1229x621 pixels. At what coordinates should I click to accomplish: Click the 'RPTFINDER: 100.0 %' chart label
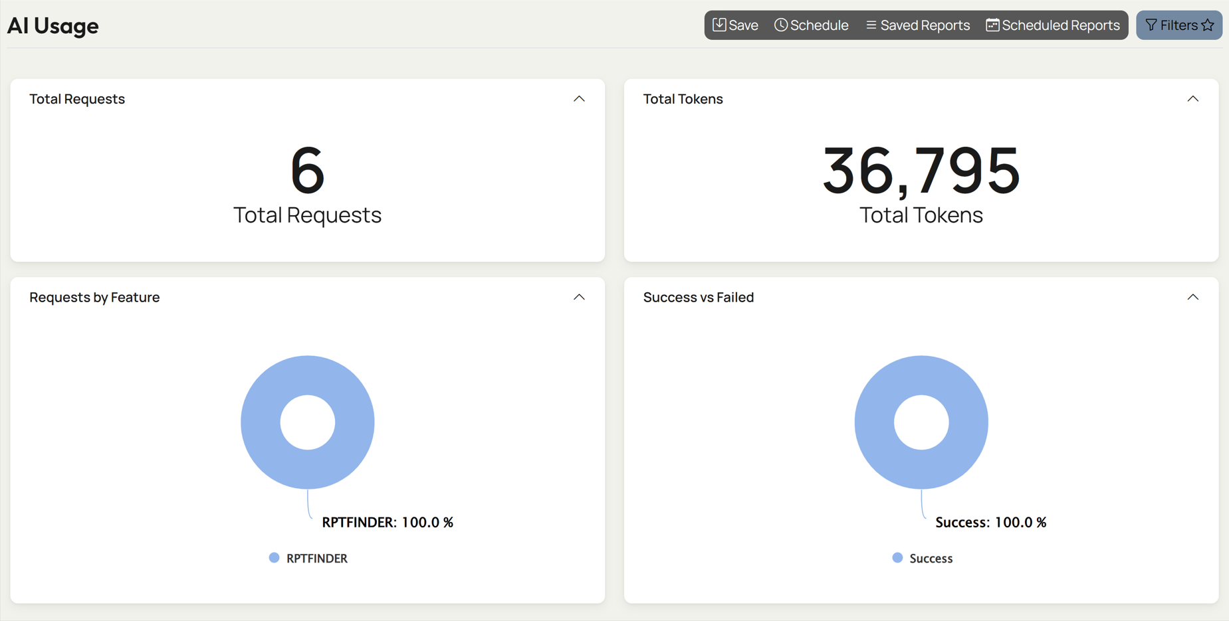click(388, 523)
